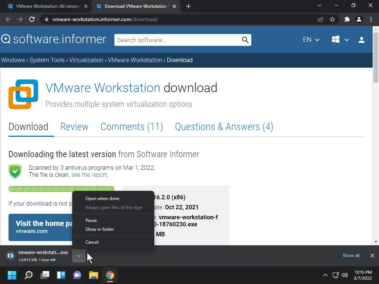Click the green antivirus shield icon
The width and height of the screenshot is (379, 284).
(15, 171)
